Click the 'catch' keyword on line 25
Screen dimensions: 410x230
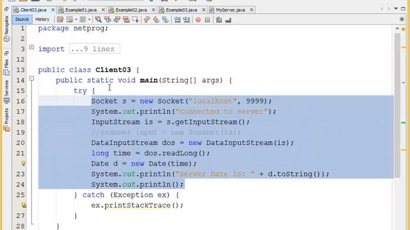click(94, 195)
